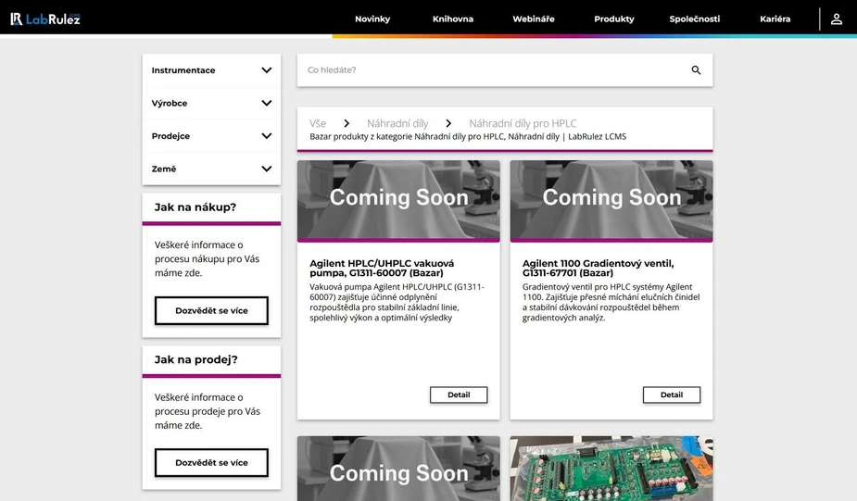Click Dozvědět se více under Jak na prodej
This screenshot has width=857, height=501.
(211, 463)
